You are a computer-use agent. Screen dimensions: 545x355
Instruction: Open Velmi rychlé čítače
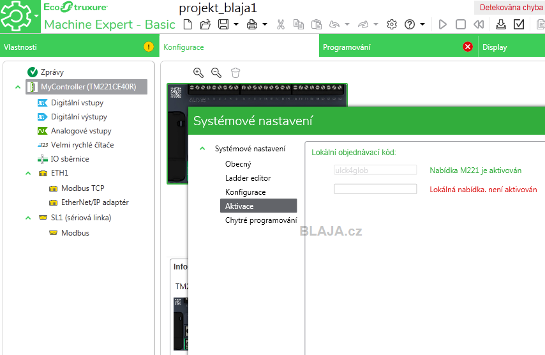click(x=82, y=145)
